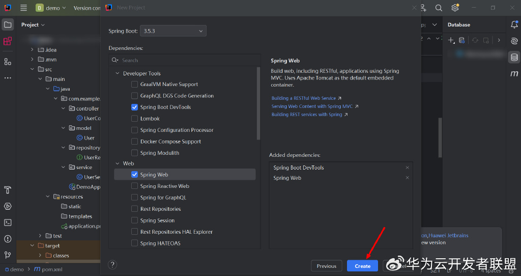Viewport: 521px width, 276px height.
Task: Open the Services run tool window
Action: (x=8, y=206)
